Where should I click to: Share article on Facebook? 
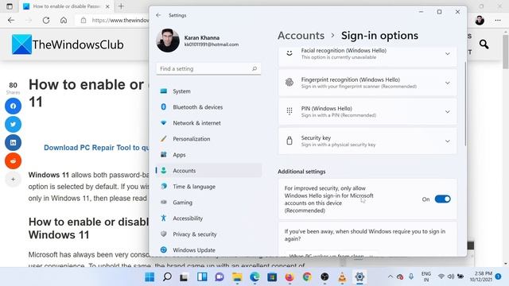[x=13, y=106]
